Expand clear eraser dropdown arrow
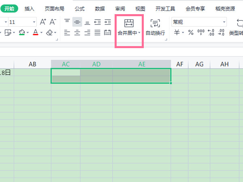 [55, 32]
